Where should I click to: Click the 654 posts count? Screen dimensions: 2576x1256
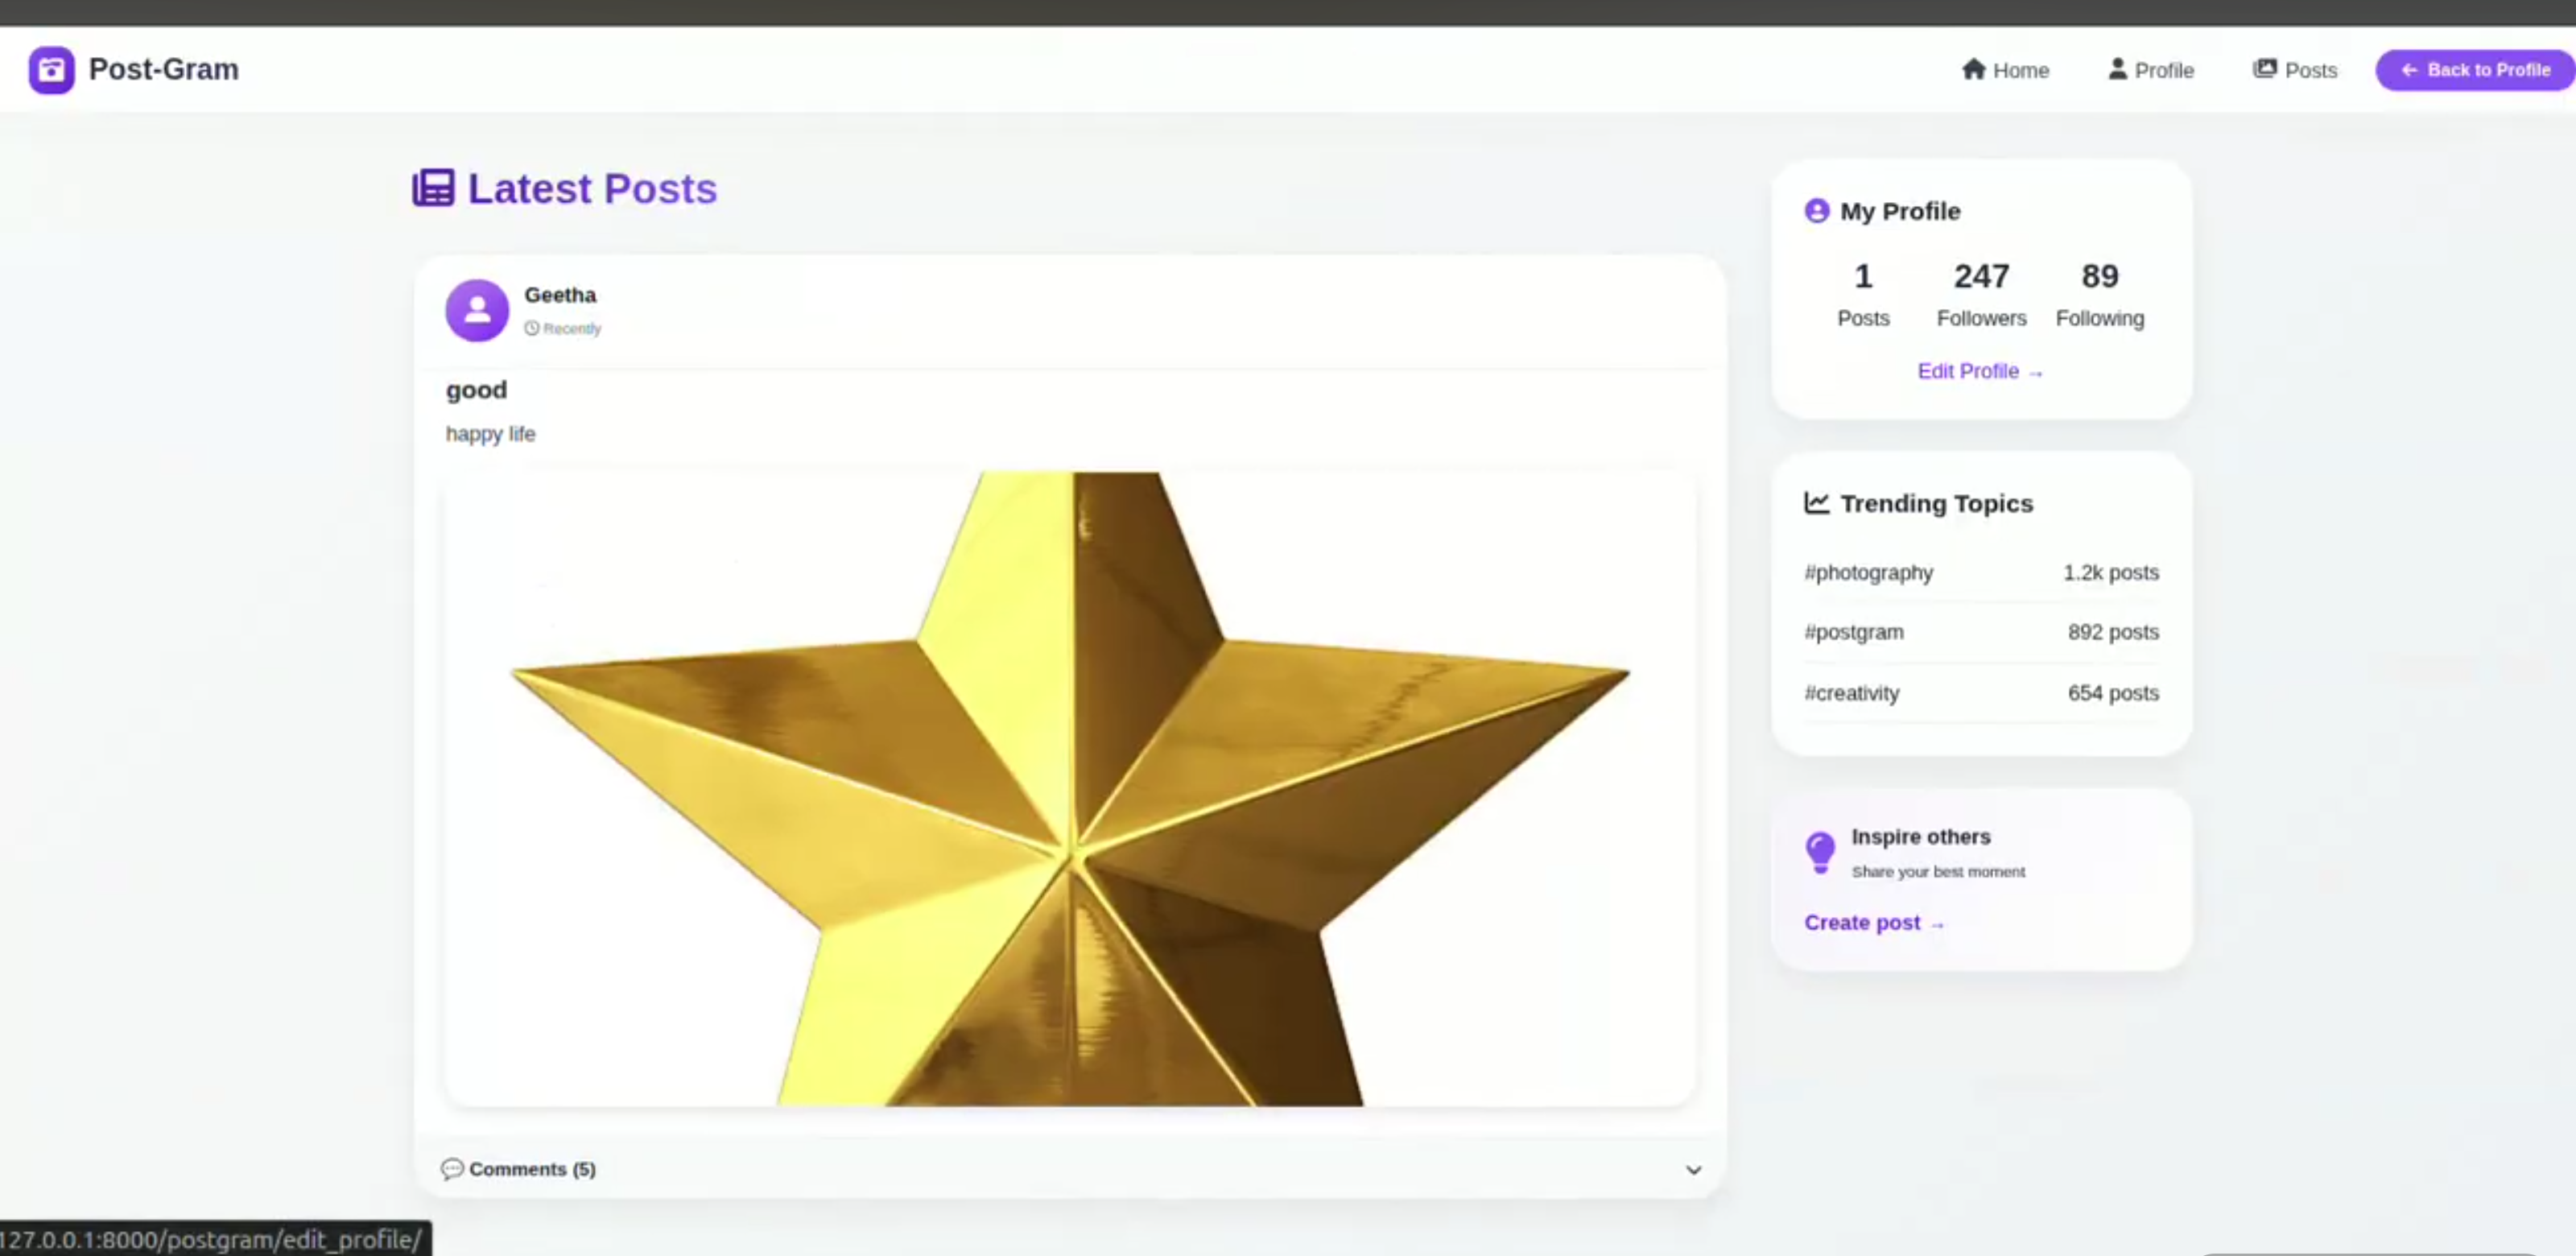pos(2113,693)
